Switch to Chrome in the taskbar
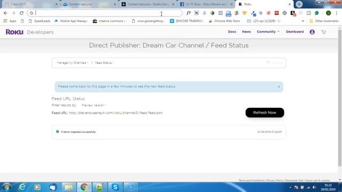This screenshot has width=342, height=192. [84, 187]
